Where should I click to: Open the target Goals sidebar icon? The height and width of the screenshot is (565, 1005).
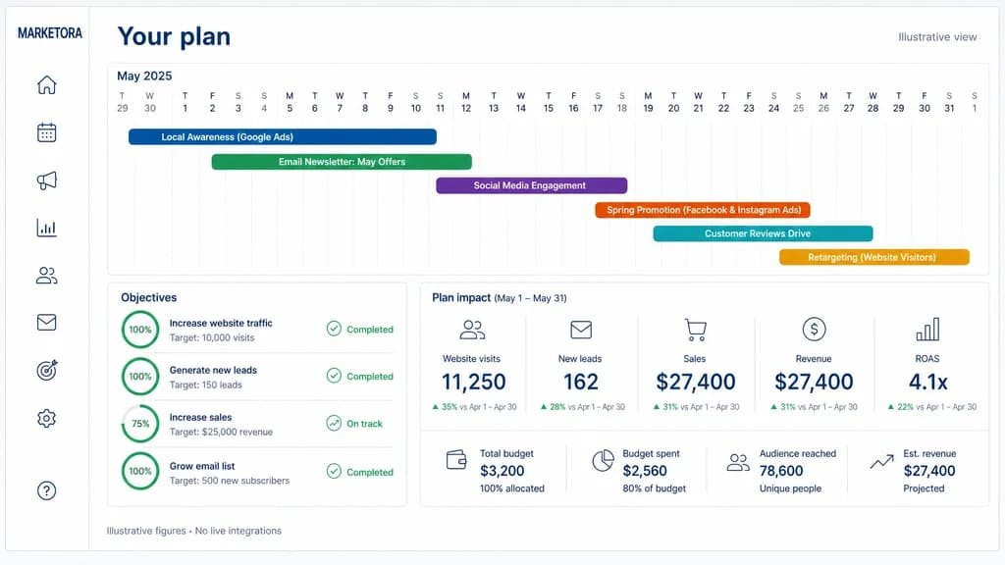point(47,370)
